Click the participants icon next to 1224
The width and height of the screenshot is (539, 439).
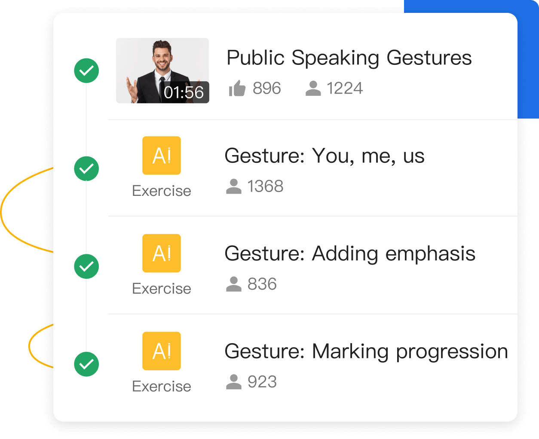[313, 88]
